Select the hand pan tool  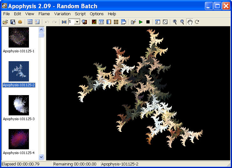pyautogui.click(x=190, y=22)
